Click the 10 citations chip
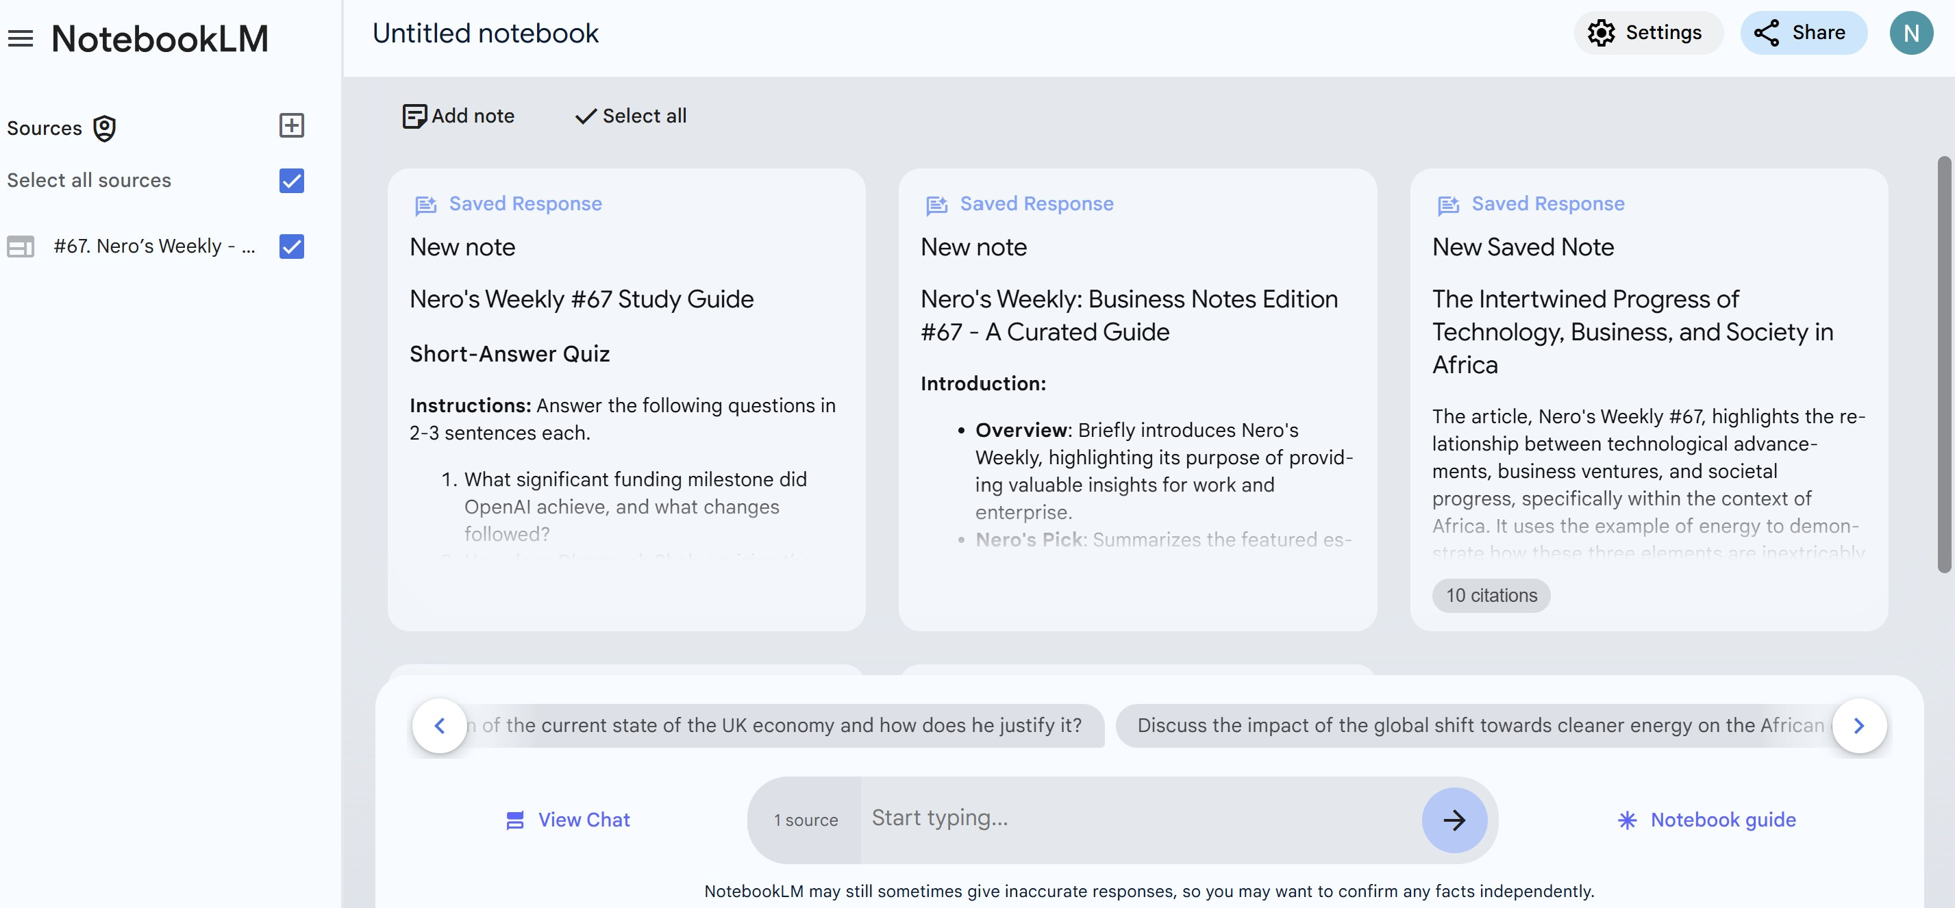The height and width of the screenshot is (908, 1955). 1491,596
